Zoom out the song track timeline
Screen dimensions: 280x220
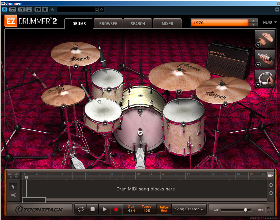271,193
